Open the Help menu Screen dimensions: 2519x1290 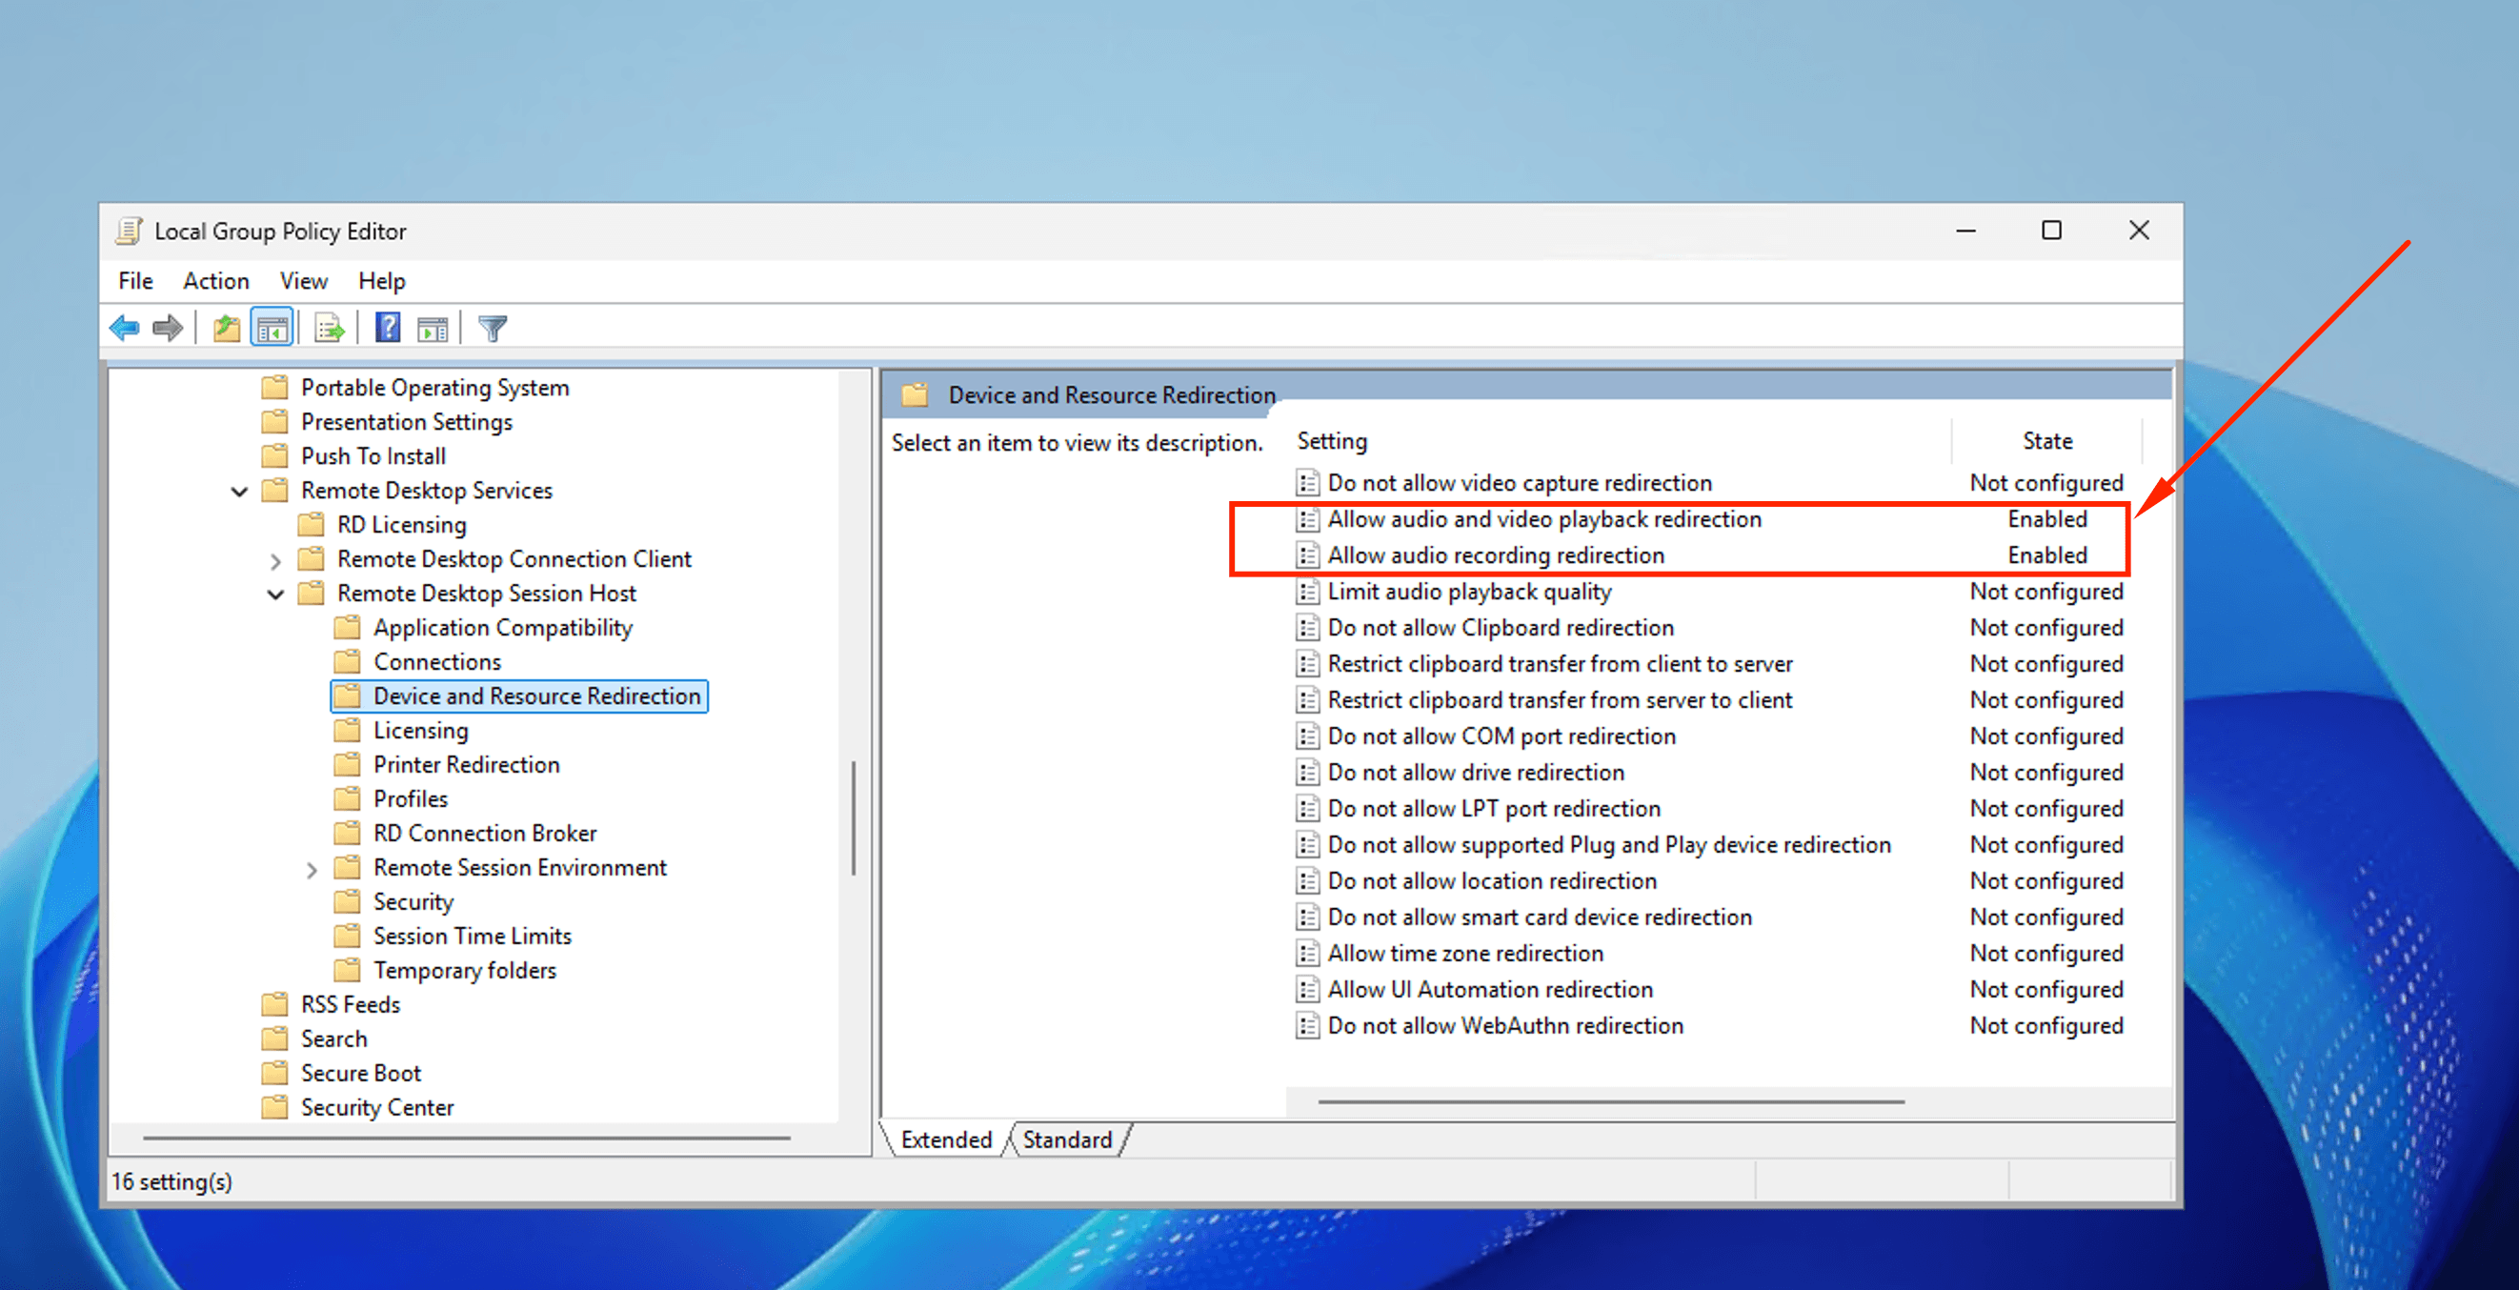click(381, 282)
